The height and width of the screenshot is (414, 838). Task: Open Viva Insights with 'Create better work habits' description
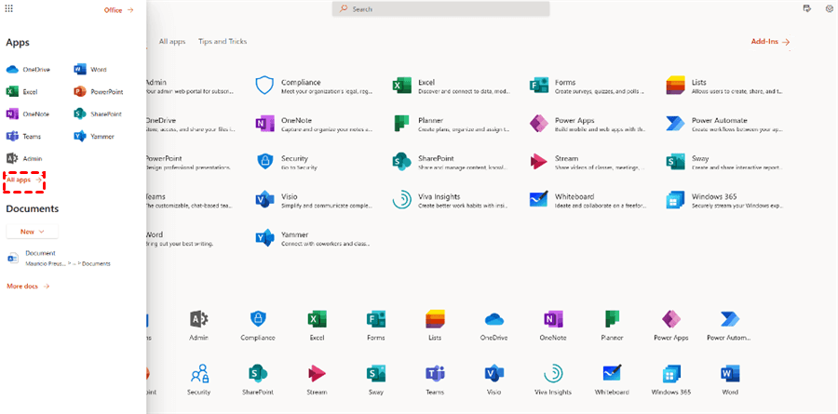[451, 200]
